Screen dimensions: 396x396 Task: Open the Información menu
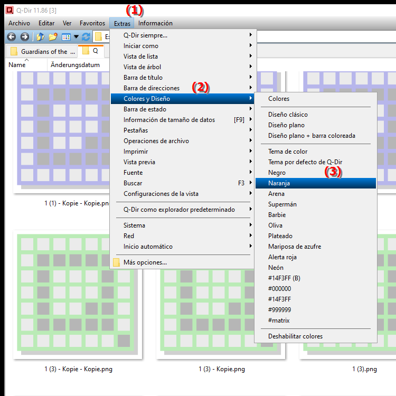[155, 23]
